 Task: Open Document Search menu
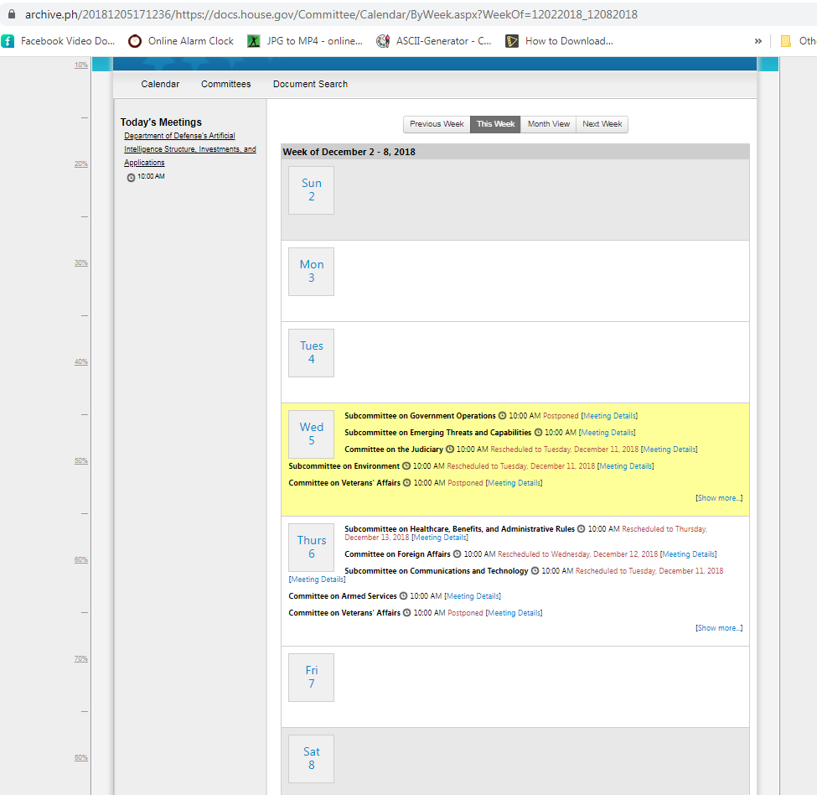(x=310, y=84)
